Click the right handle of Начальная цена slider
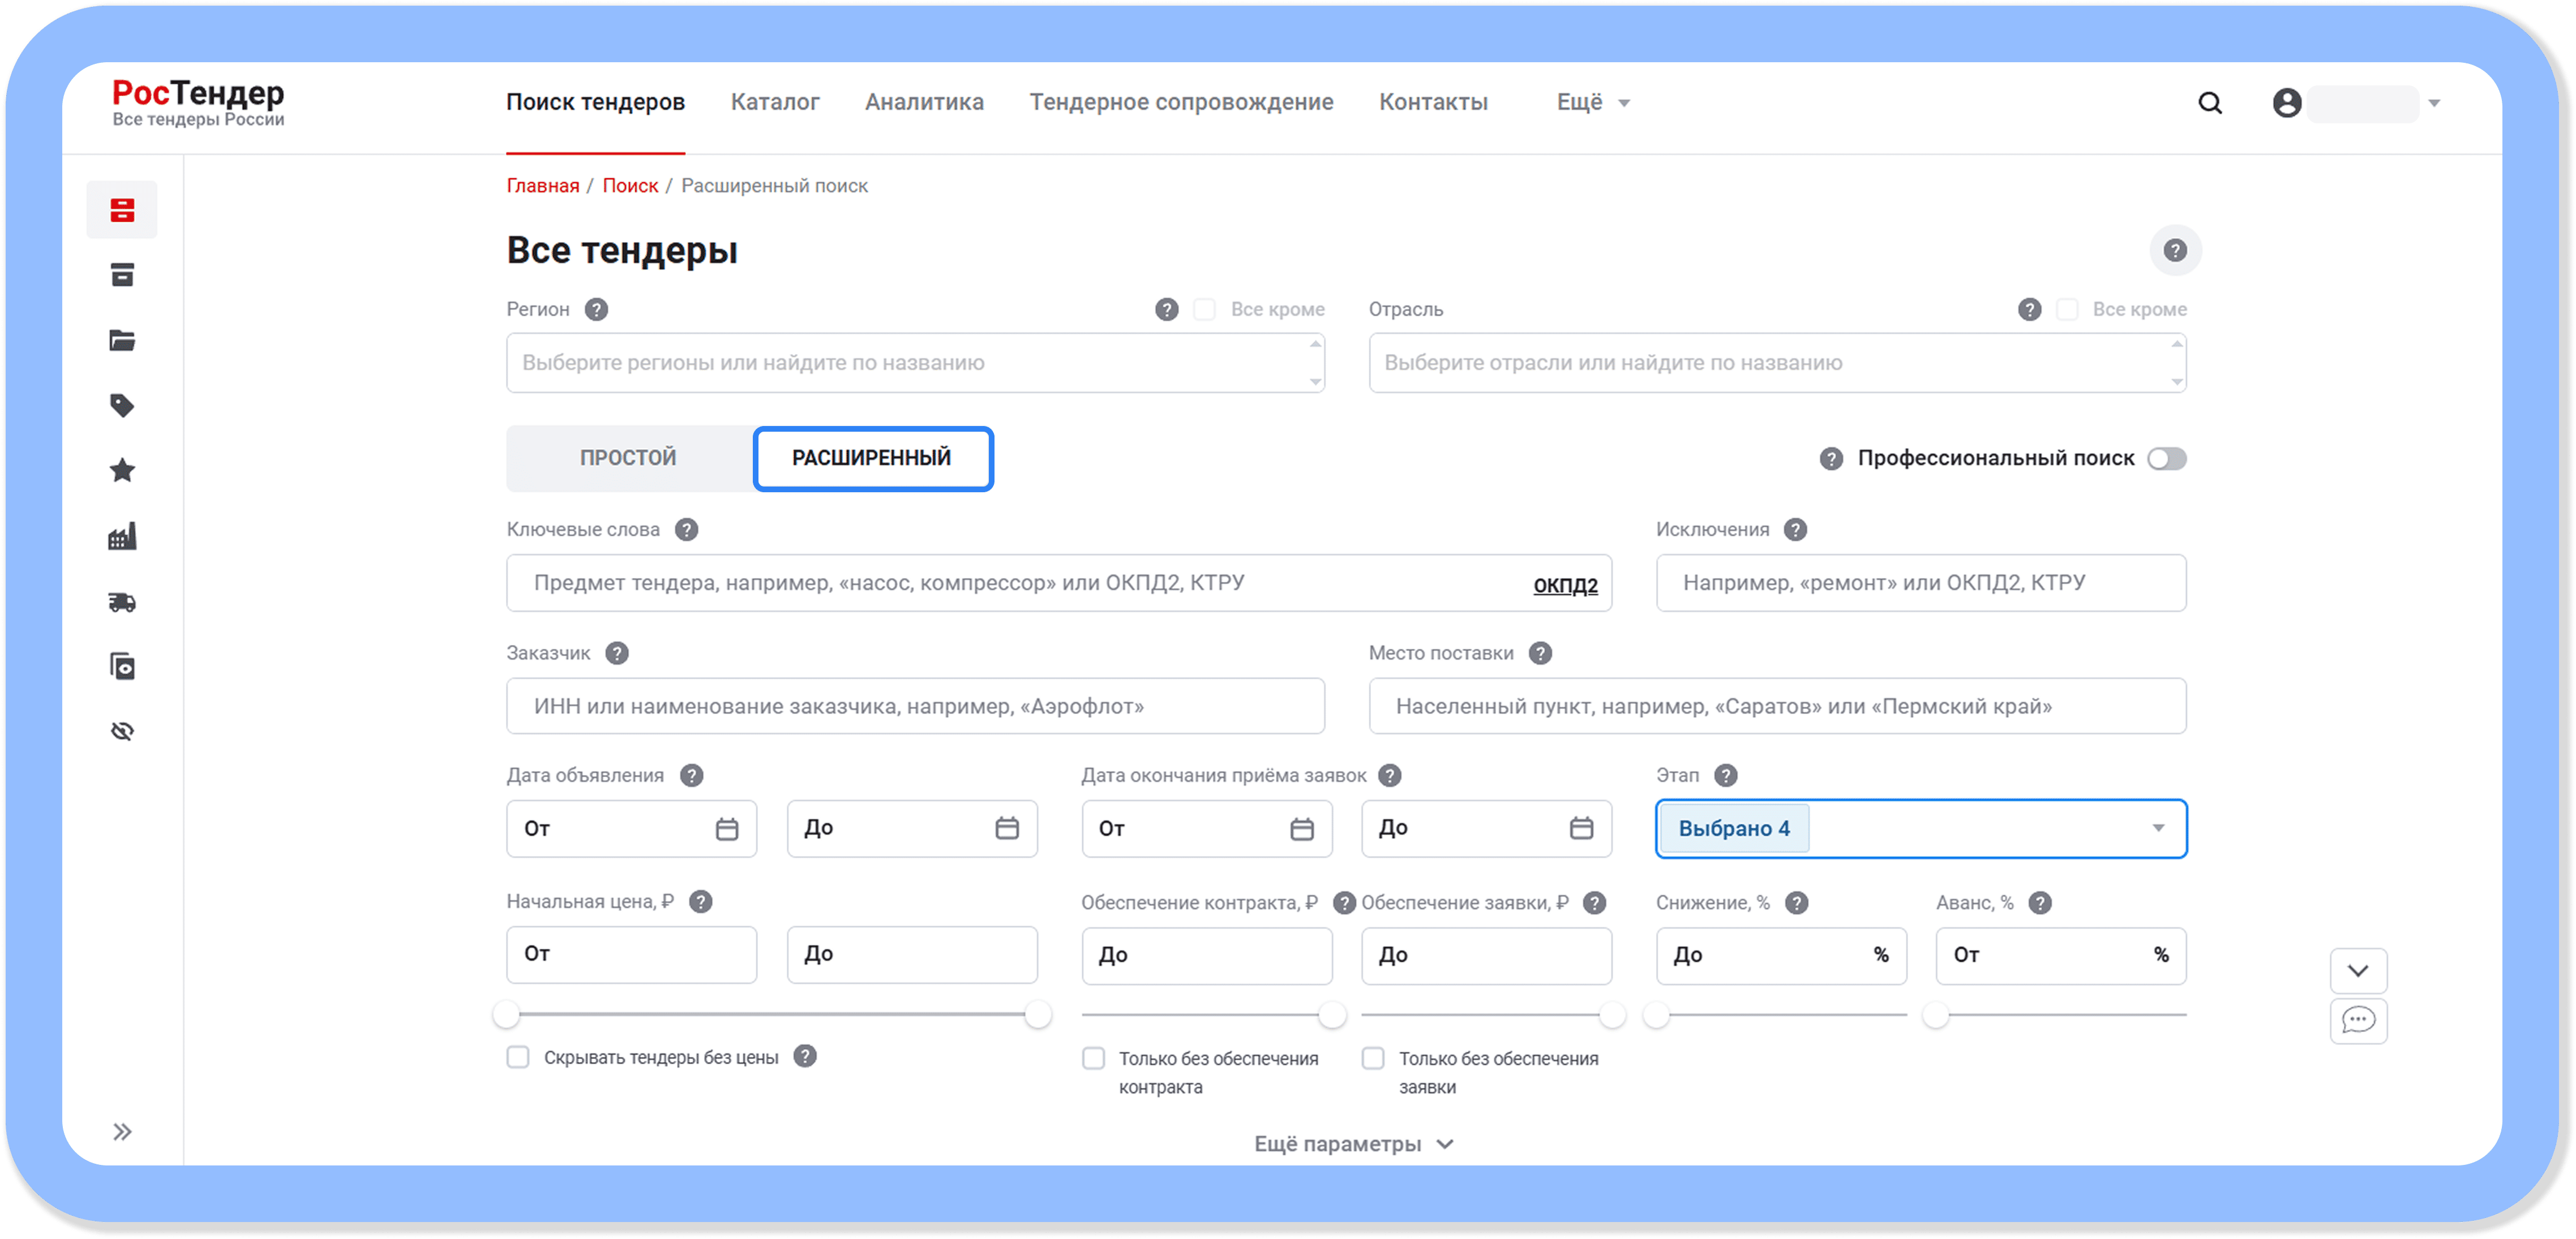 [1038, 1015]
